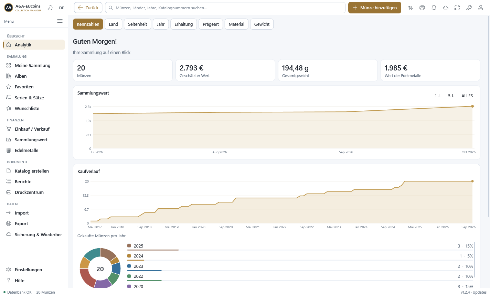Open Sicherung & Wiederherstellung item
This screenshot has width=490, height=296.
click(34, 234)
